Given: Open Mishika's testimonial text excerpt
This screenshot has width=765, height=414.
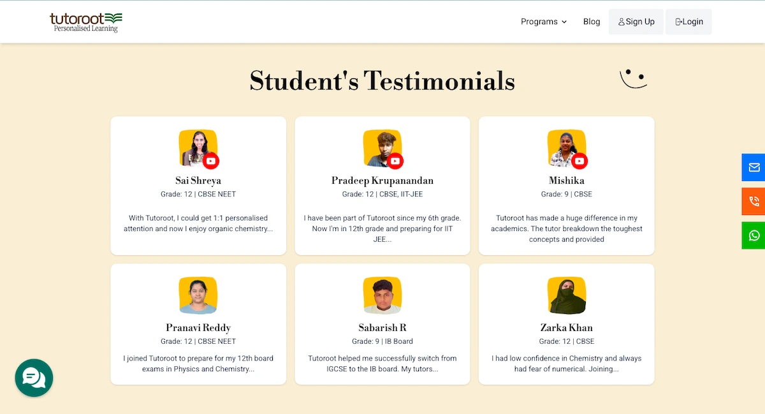Looking at the screenshot, I should pos(567,228).
